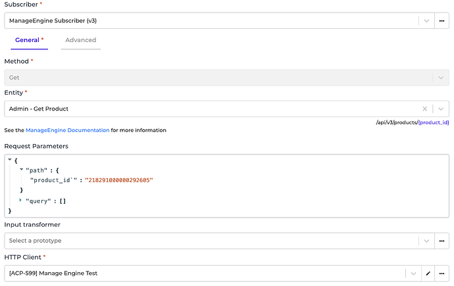Switch to the General tab

tap(29, 40)
